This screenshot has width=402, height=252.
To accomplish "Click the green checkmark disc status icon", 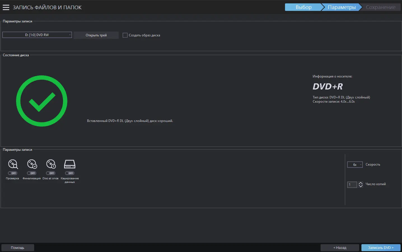I will pyautogui.click(x=42, y=101).
